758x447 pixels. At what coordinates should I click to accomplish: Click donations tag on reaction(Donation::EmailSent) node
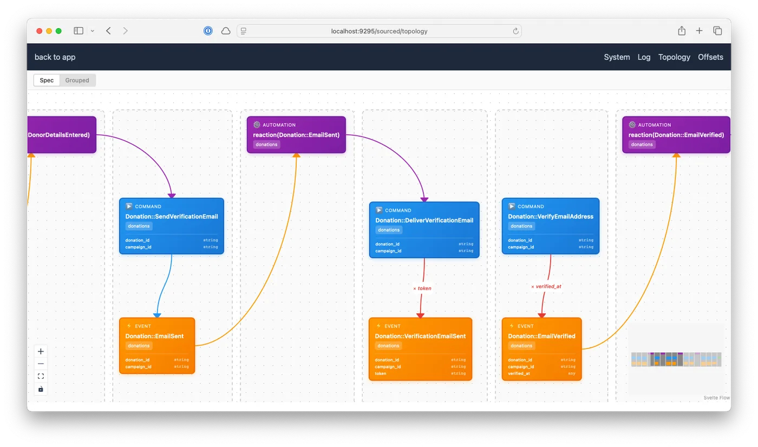(266, 145)
